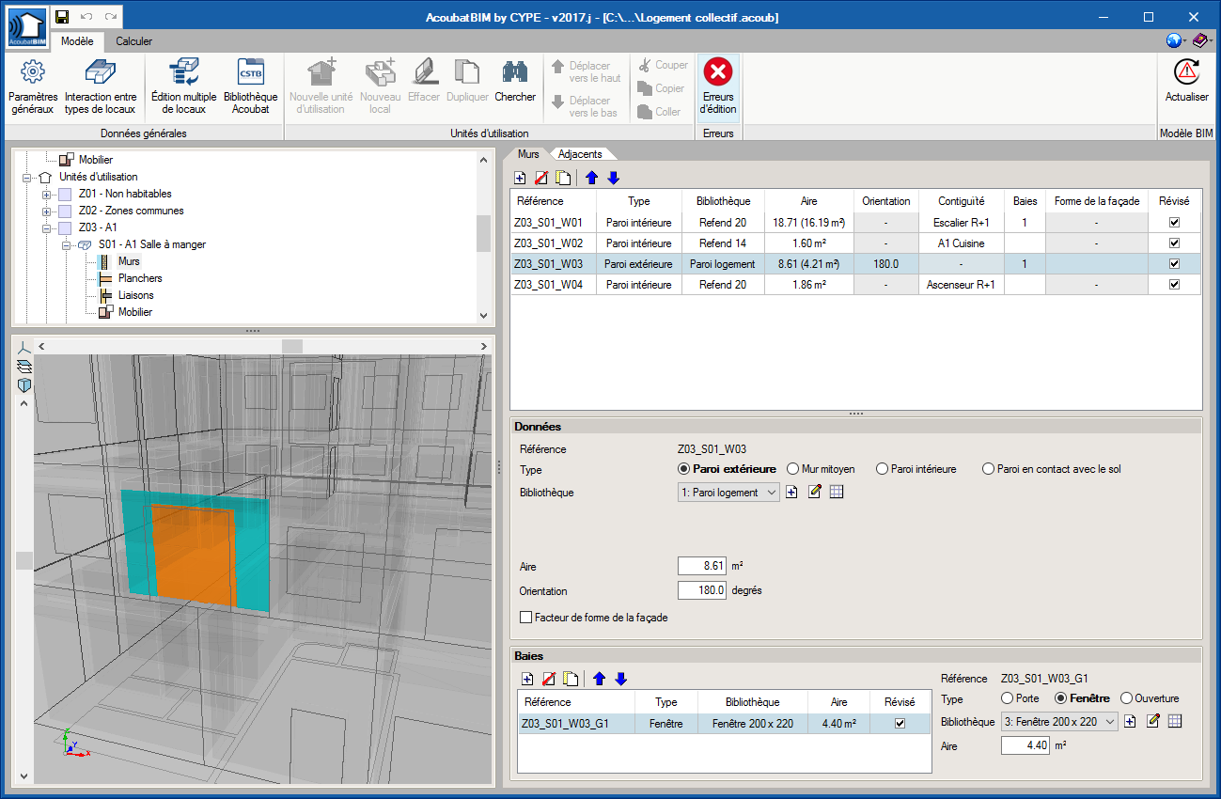Collapse Z03 - A1 tree node

coord(46,227)
